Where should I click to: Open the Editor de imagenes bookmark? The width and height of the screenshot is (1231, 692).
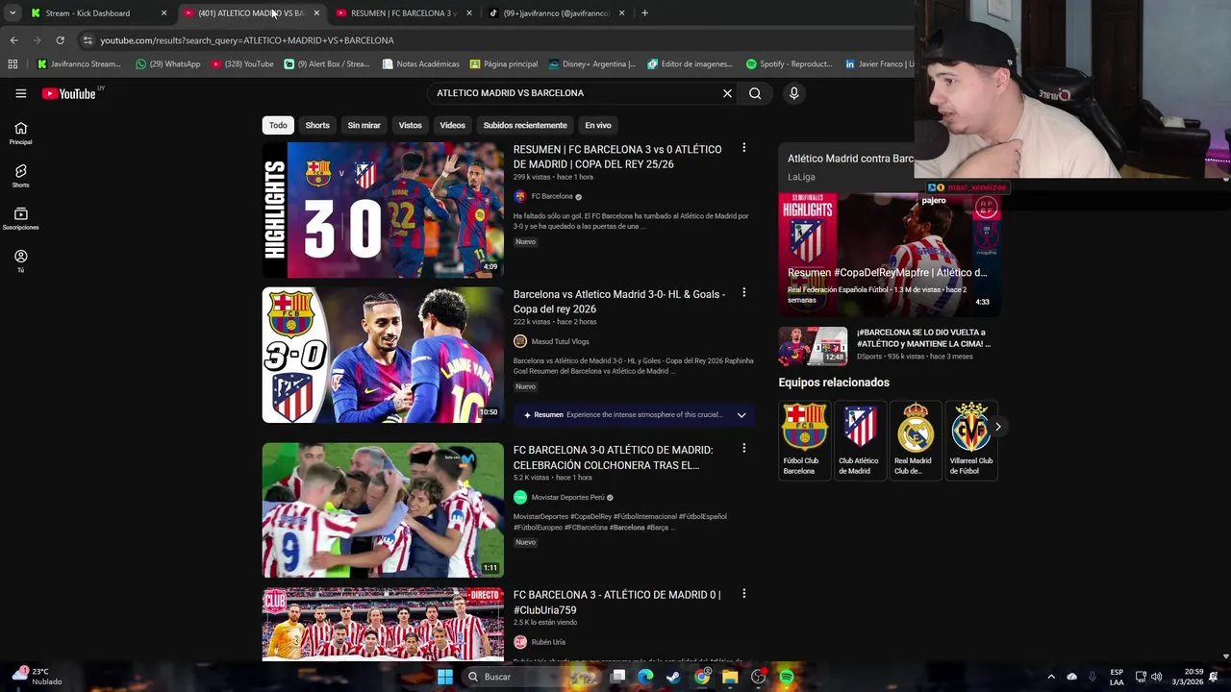691,64
